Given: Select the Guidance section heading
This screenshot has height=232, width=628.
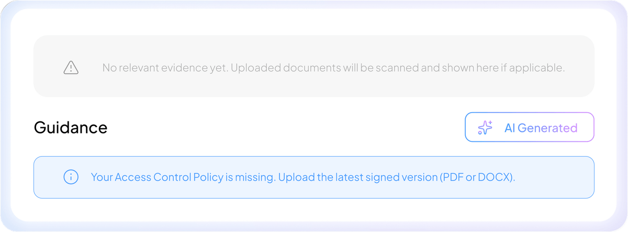Looking at the screenshot, I should click(71, 127).
